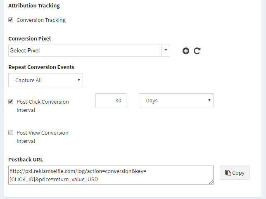
Task: Click into the Select Pixel text field
Action: point(85,50)
